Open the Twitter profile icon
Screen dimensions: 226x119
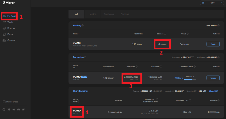tap(23, 109)
